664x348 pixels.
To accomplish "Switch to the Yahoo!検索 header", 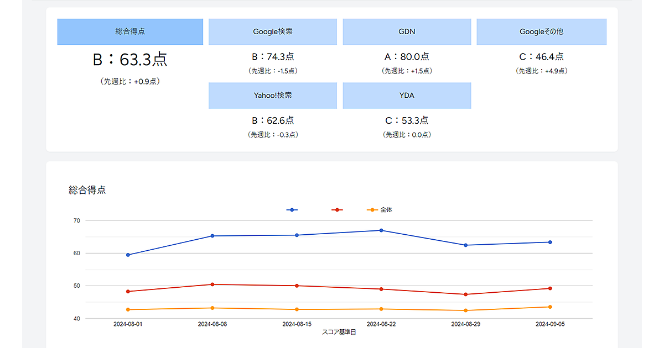I will pyautogui.click(x=272, y=95).
